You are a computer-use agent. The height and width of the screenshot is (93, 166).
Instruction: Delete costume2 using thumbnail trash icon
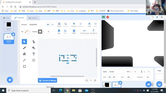[13, 34]
